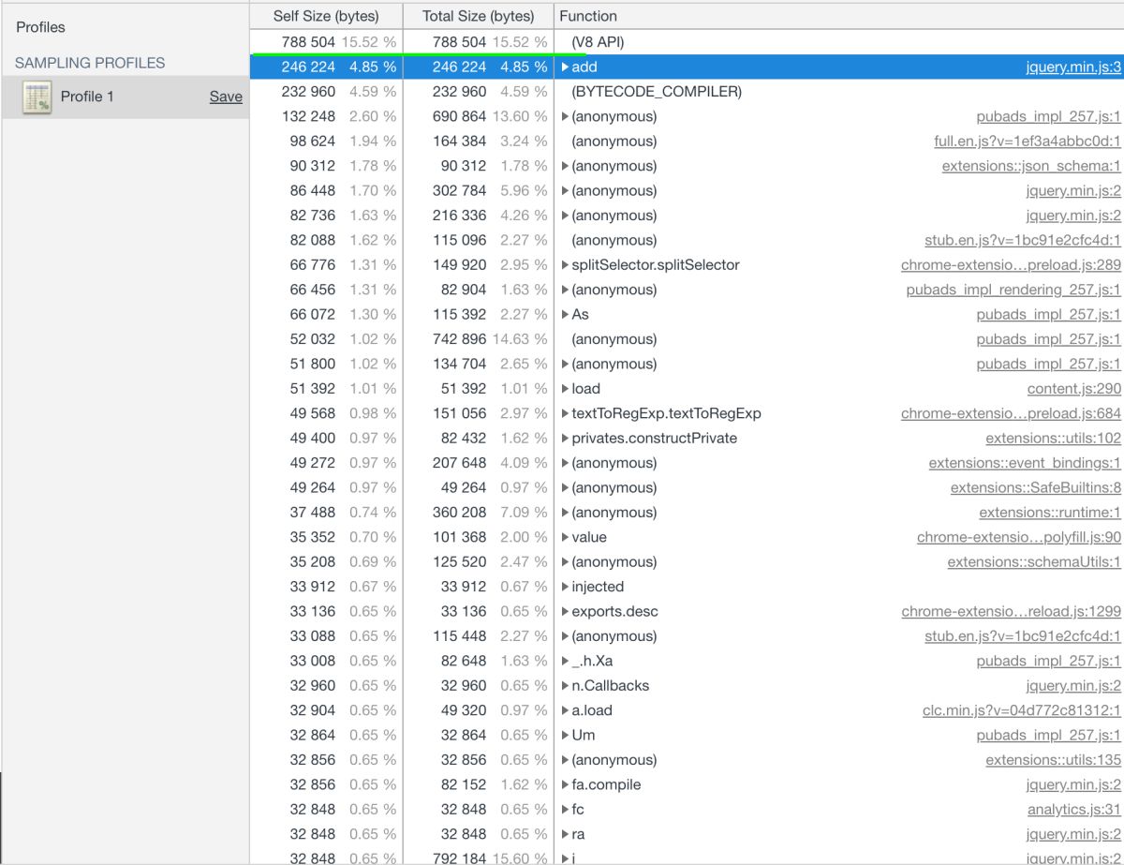Open extensions::json_schema:1 link

(x=1031, y=166)
